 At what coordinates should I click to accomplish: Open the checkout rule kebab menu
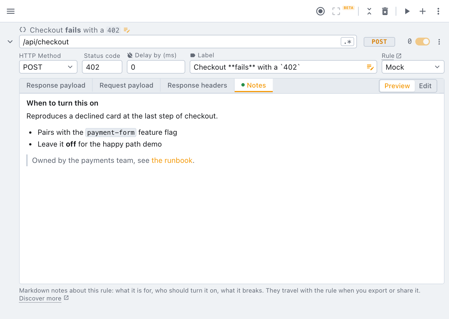(x=439, y=42)
